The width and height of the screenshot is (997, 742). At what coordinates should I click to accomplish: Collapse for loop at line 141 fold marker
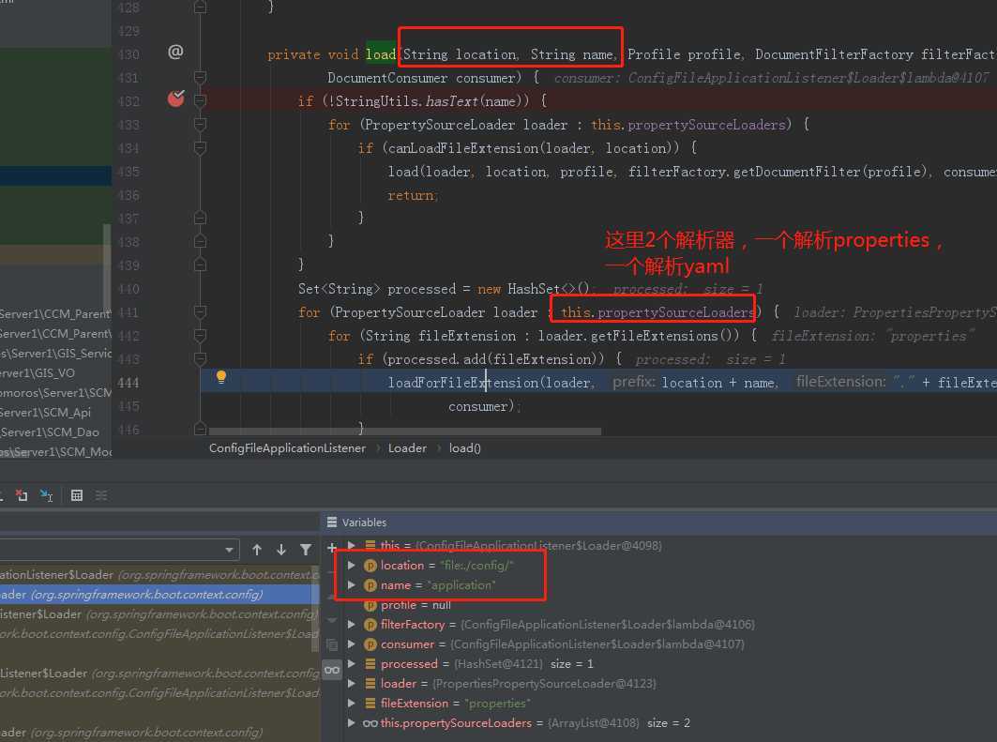(200, 312)
